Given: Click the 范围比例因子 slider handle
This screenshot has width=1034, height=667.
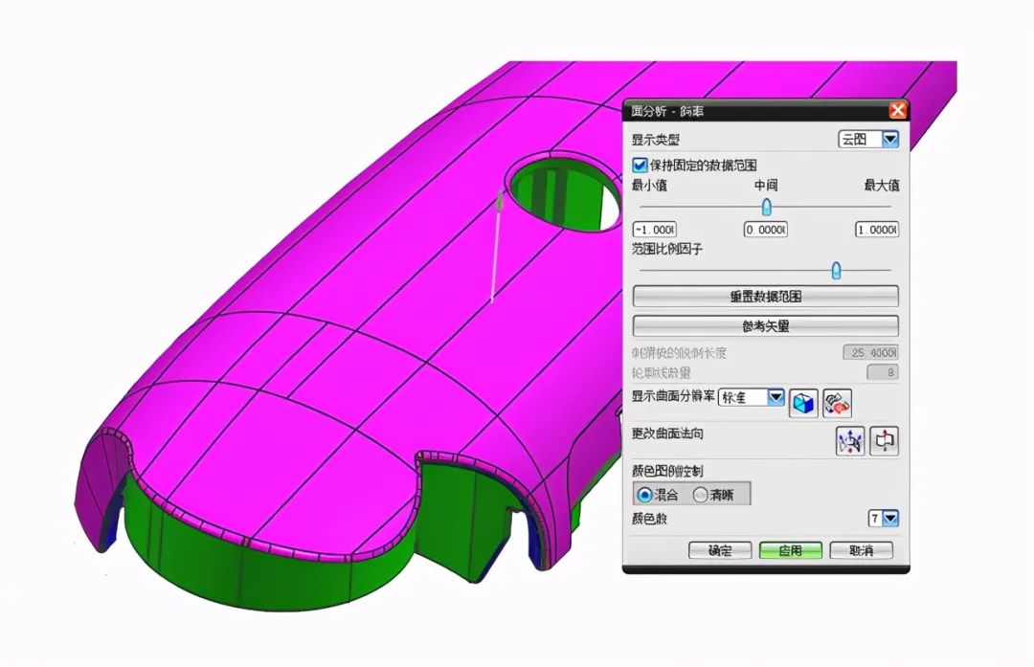Looking at the screenshot, I should click(x=835, y=272).
